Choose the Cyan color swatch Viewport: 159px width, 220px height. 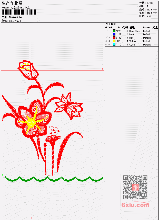point(114,44)
